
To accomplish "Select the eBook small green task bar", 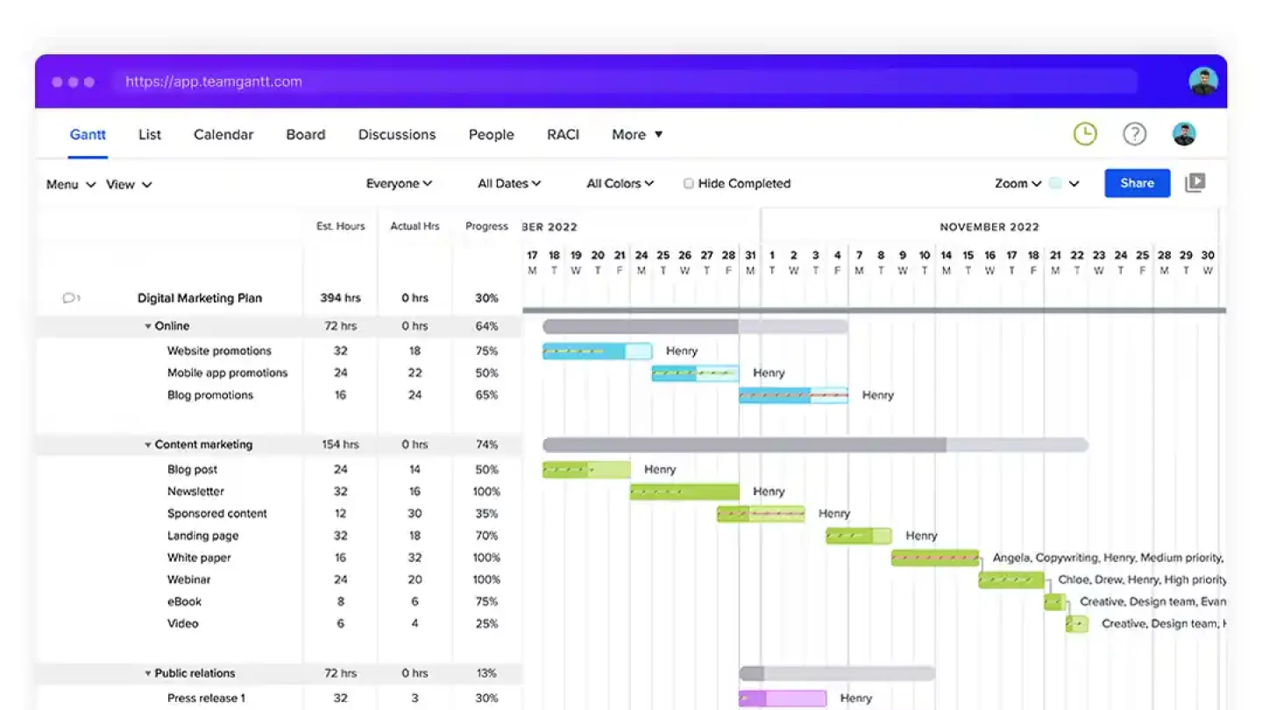I will point(1054,601).
